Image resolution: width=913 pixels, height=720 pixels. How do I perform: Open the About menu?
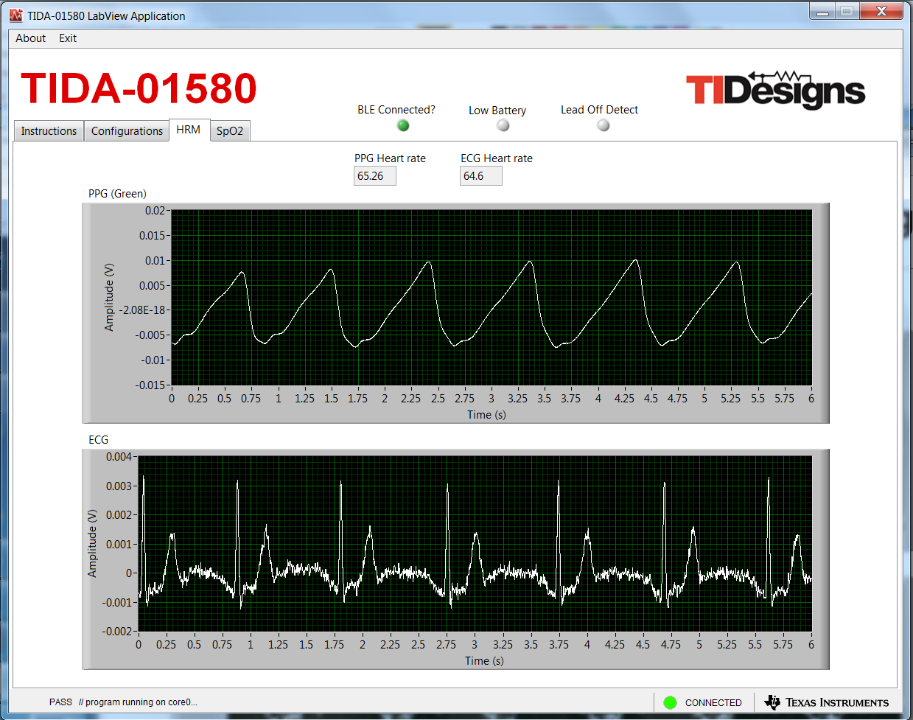click(30, 38)
